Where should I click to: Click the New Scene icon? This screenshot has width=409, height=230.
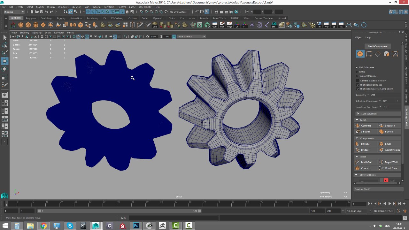coord(32,12)
